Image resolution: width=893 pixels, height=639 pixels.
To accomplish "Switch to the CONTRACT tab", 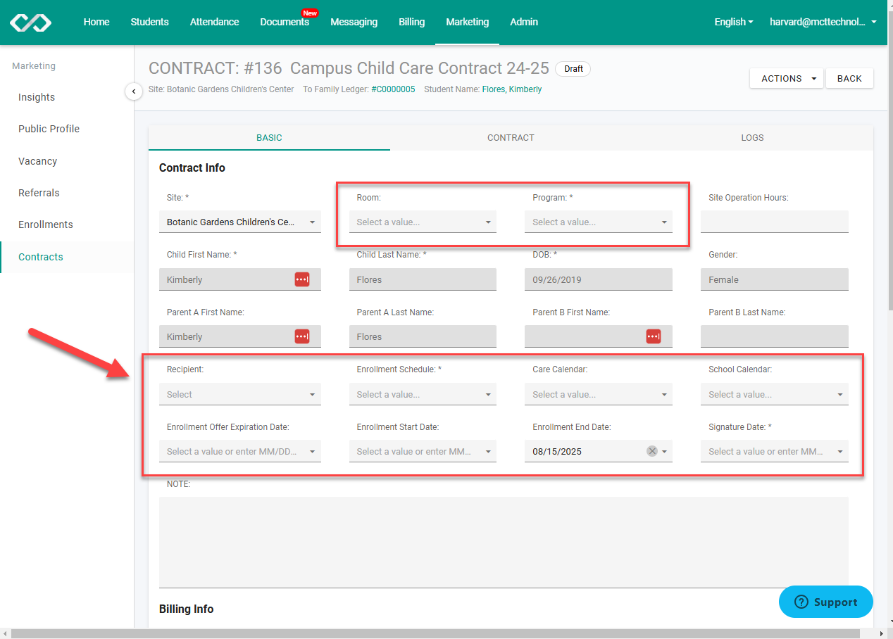I will (x=511, y=138).
